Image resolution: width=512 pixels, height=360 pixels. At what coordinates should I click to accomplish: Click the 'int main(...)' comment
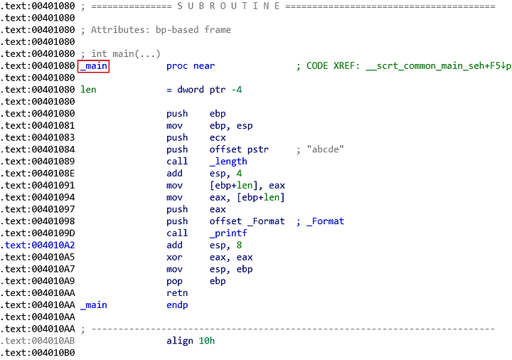(x=126, y=54)
